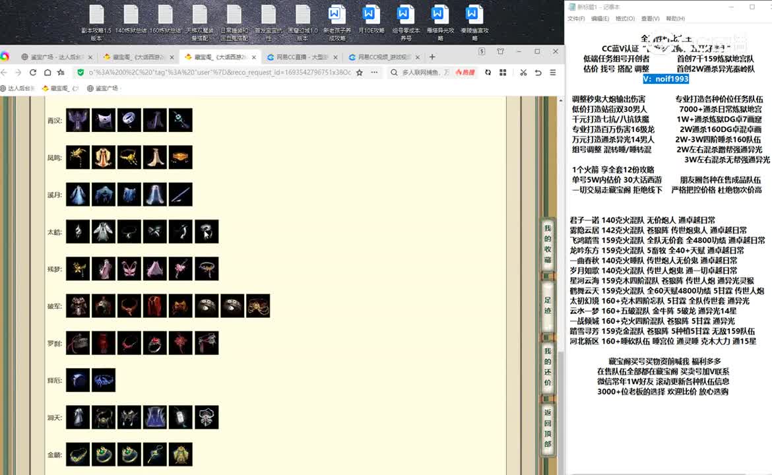The height and width of the screenshot is (475, 772).
Task: Choose the sword item in the 溪月 row
Action: [180, 195]
